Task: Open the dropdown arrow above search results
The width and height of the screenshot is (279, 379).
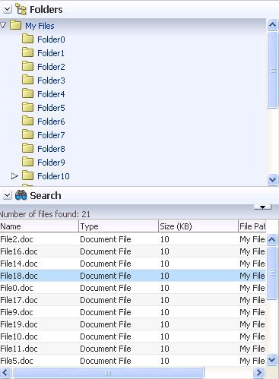Action: (262, 207)
